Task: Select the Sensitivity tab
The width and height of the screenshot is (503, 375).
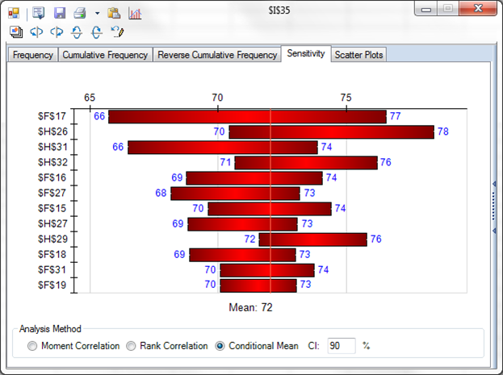Action: (306, 53)
